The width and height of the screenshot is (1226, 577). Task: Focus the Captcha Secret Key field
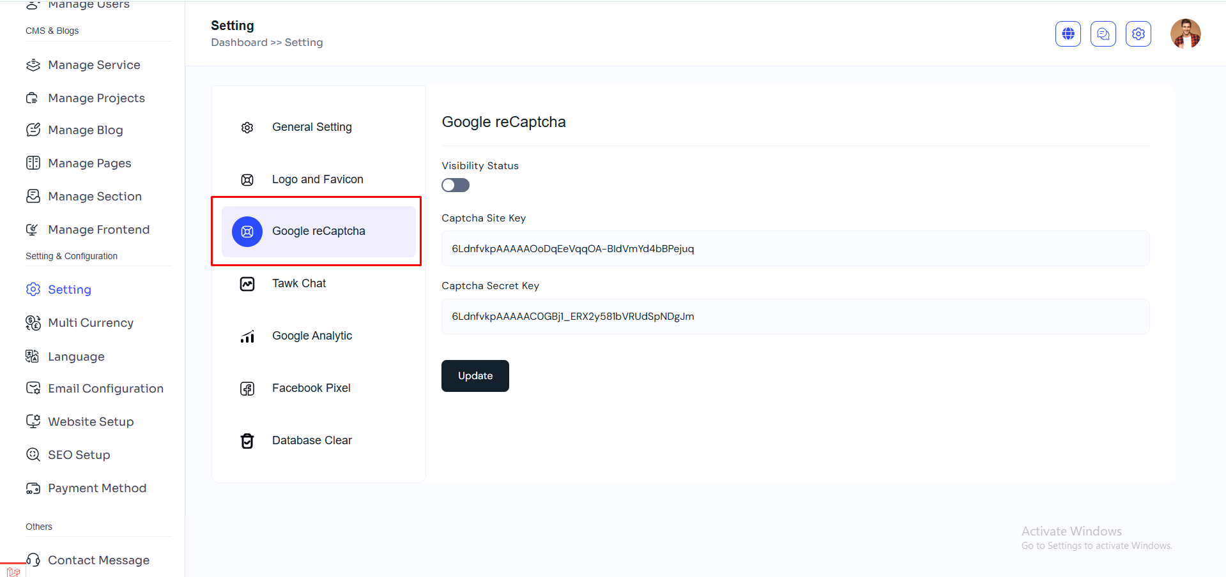tap(795, 317)
